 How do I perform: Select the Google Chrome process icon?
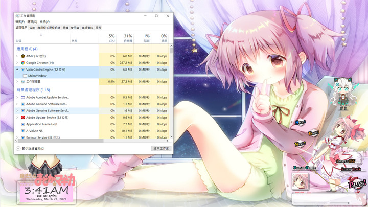pos(23,63)
